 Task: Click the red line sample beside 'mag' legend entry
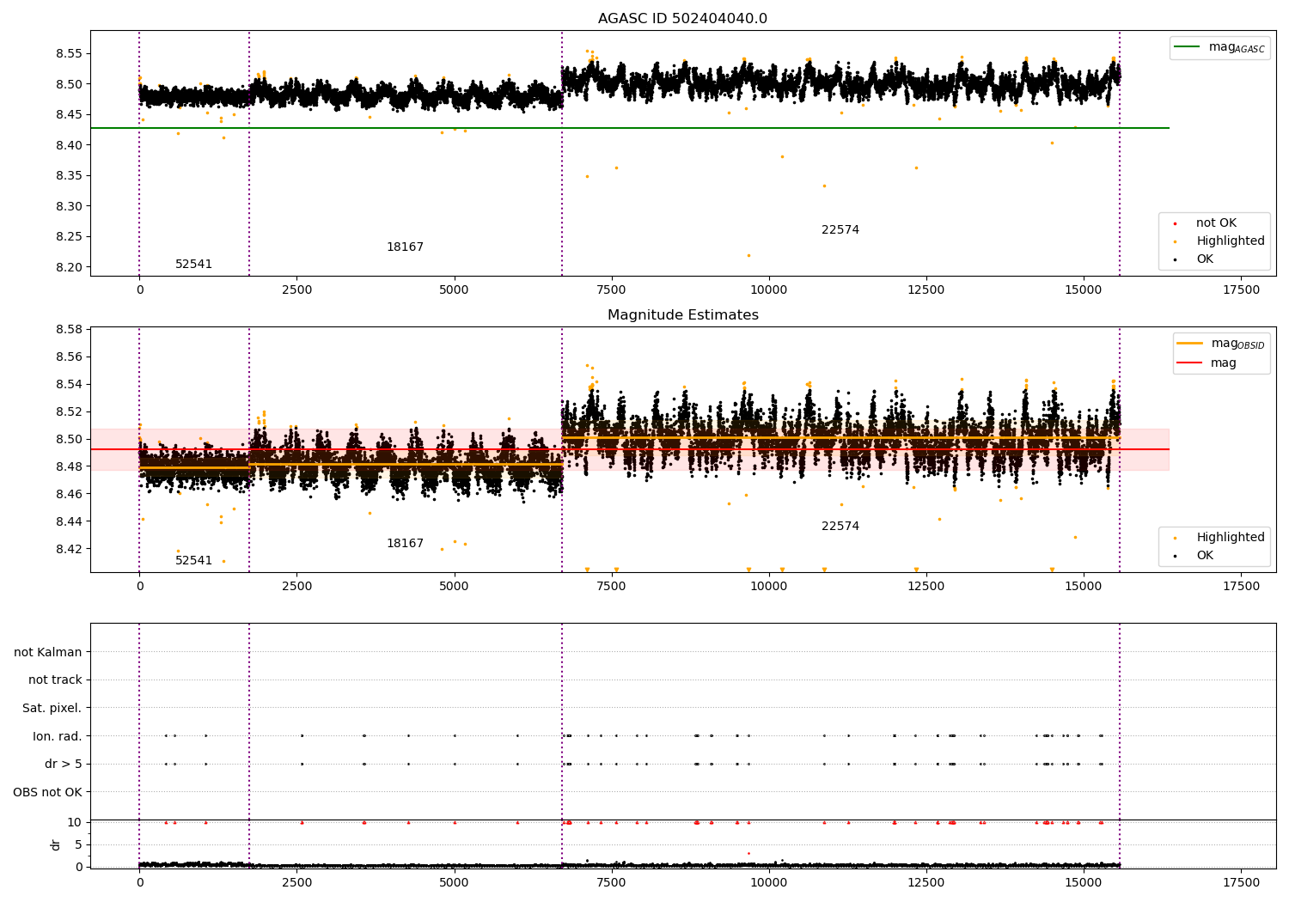[1190, 363]
